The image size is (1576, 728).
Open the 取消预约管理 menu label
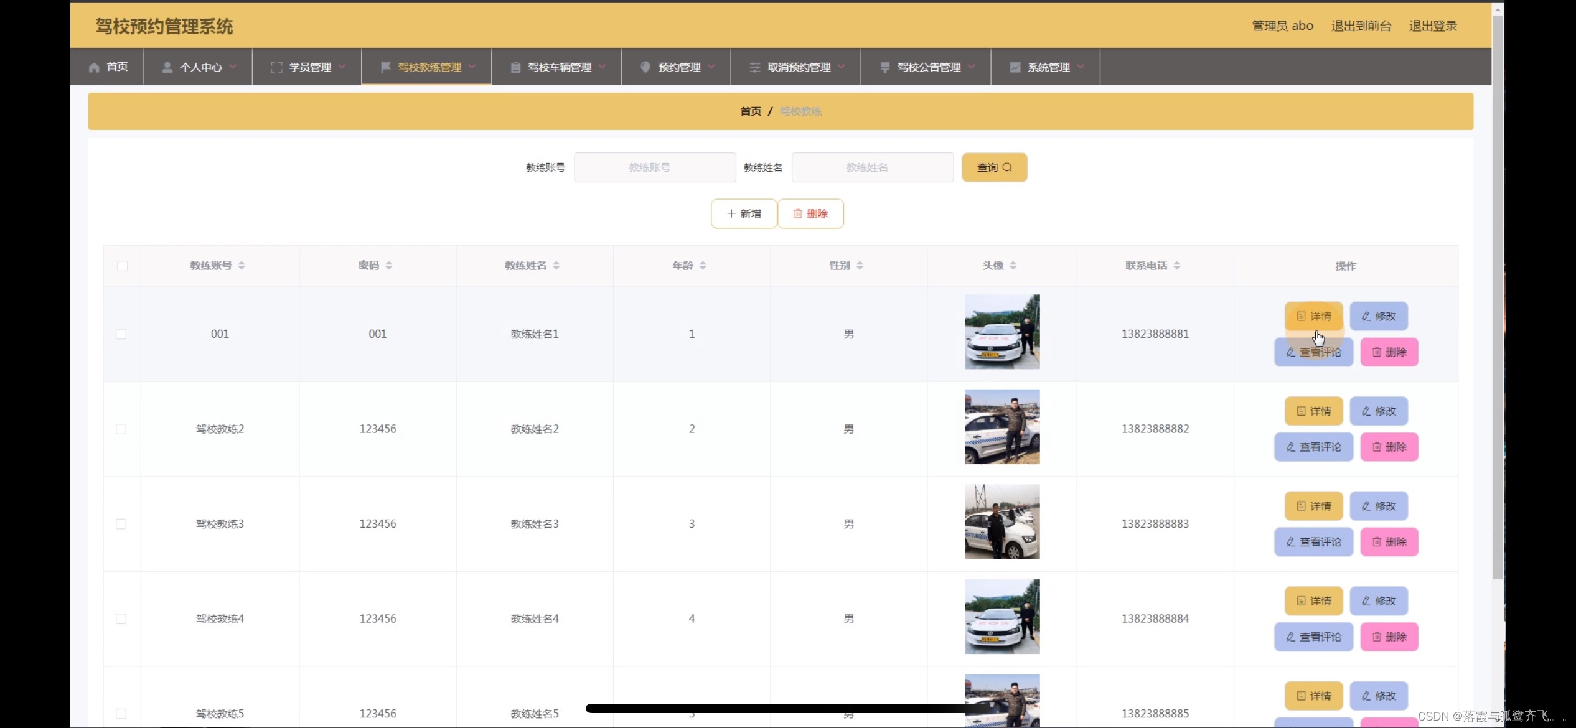click(x=799, y=67)
